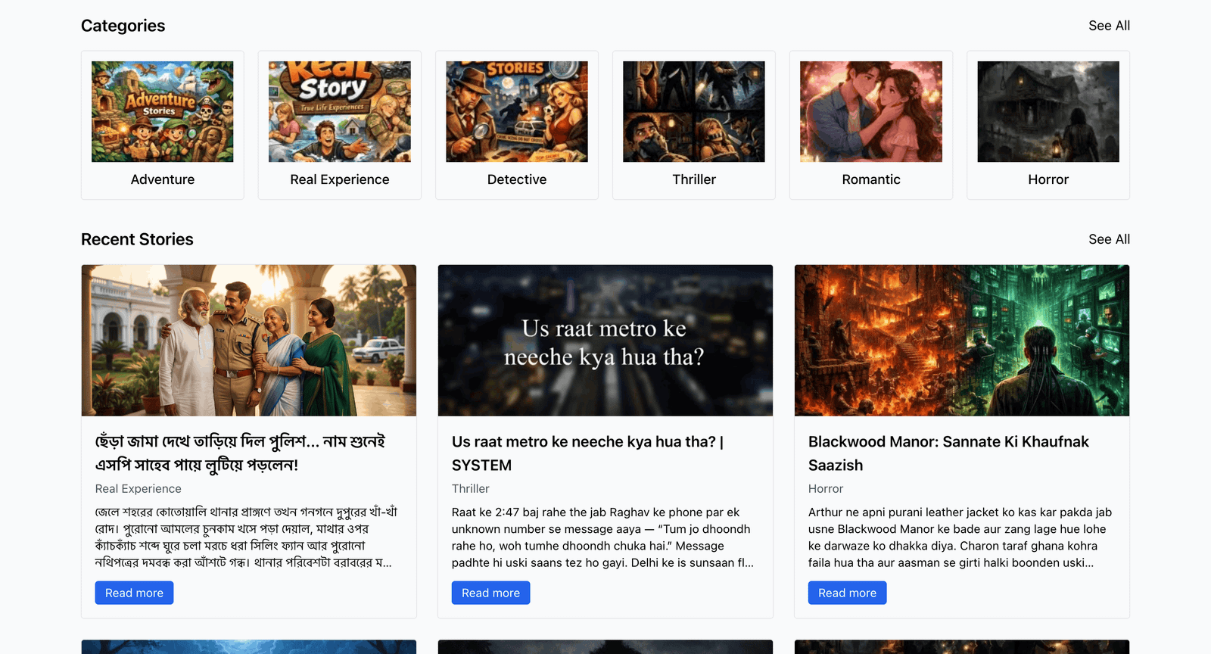Click the Real Experience category label
Screen dimensions: 1211x654
point(340,179)
